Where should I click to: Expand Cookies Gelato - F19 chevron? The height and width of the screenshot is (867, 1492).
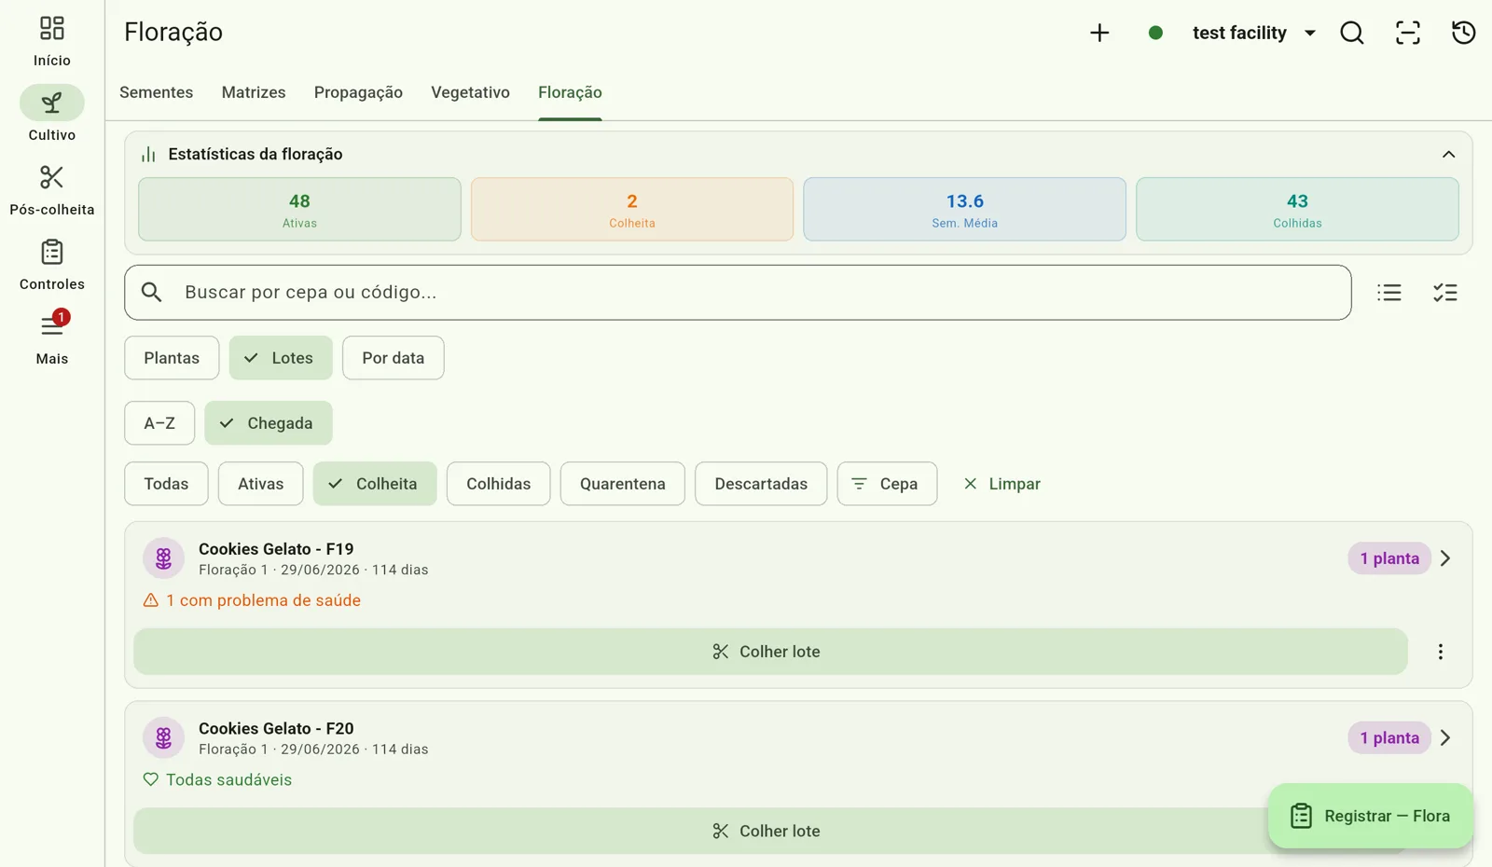[x=1445, y=558]
